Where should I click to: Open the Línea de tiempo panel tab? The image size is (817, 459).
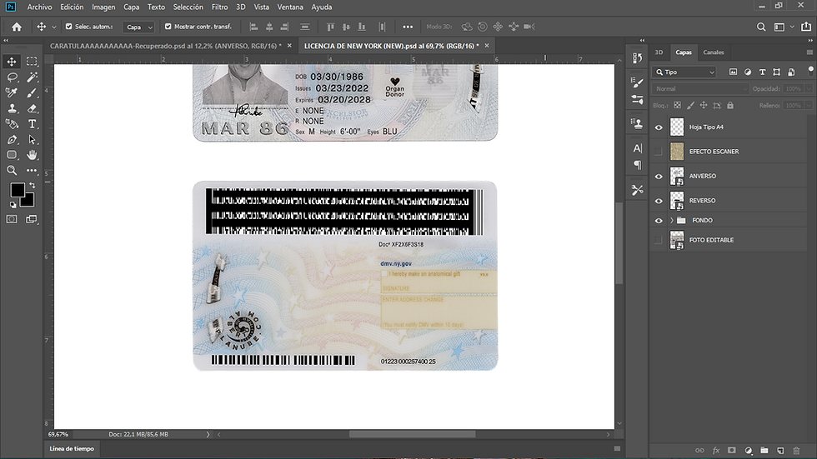click(x=72, y=449)
